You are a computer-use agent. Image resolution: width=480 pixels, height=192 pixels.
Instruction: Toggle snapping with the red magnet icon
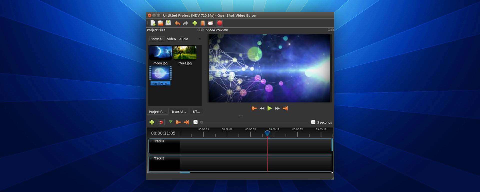pos(161,122)
